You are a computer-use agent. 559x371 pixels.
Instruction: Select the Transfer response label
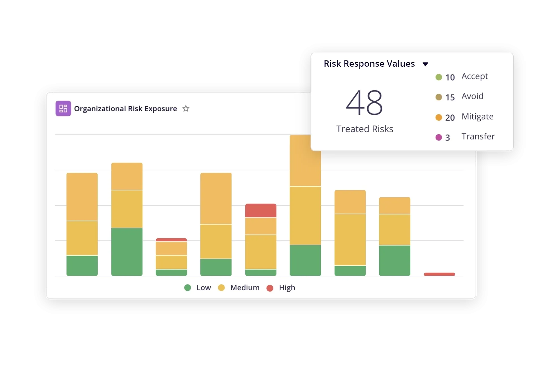coord(478,136)
